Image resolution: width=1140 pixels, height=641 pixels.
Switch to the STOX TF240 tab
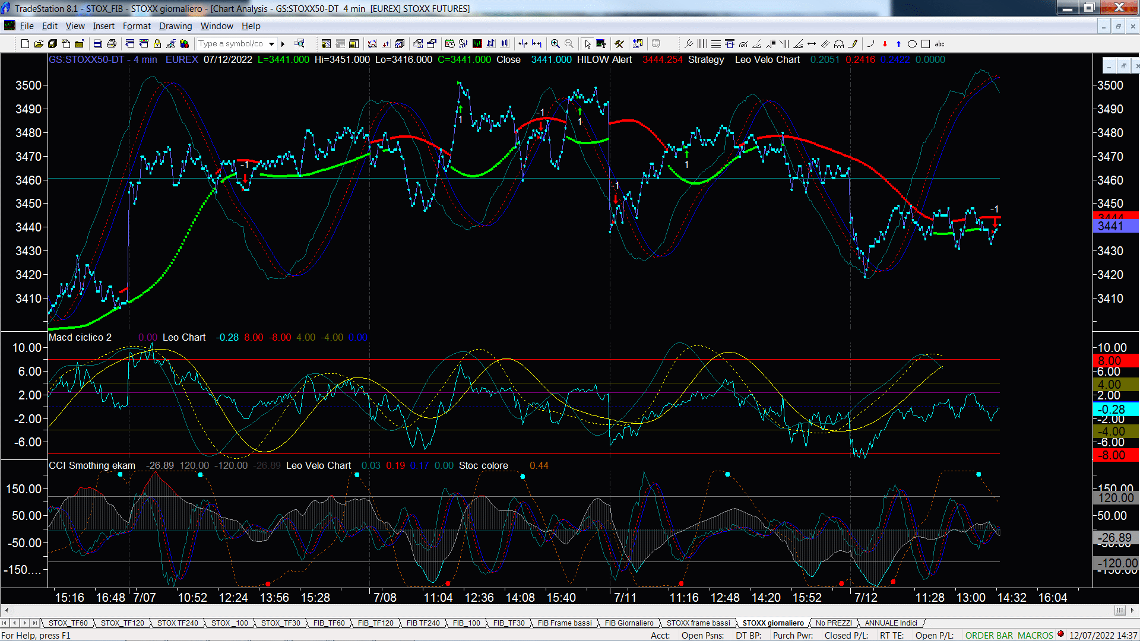tap(178, 623)
